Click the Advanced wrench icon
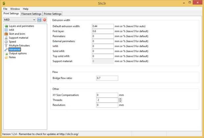The image size is (204, 138). click(x=6, y=49)
